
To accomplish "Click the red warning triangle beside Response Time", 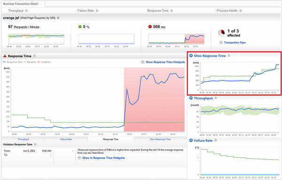I will (5, 56).
